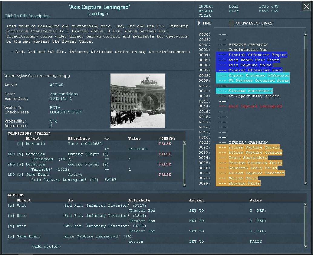Toggle the Scenario Date condition [x] marker
This screenshot has width=313, height=255.
point(20,144)
